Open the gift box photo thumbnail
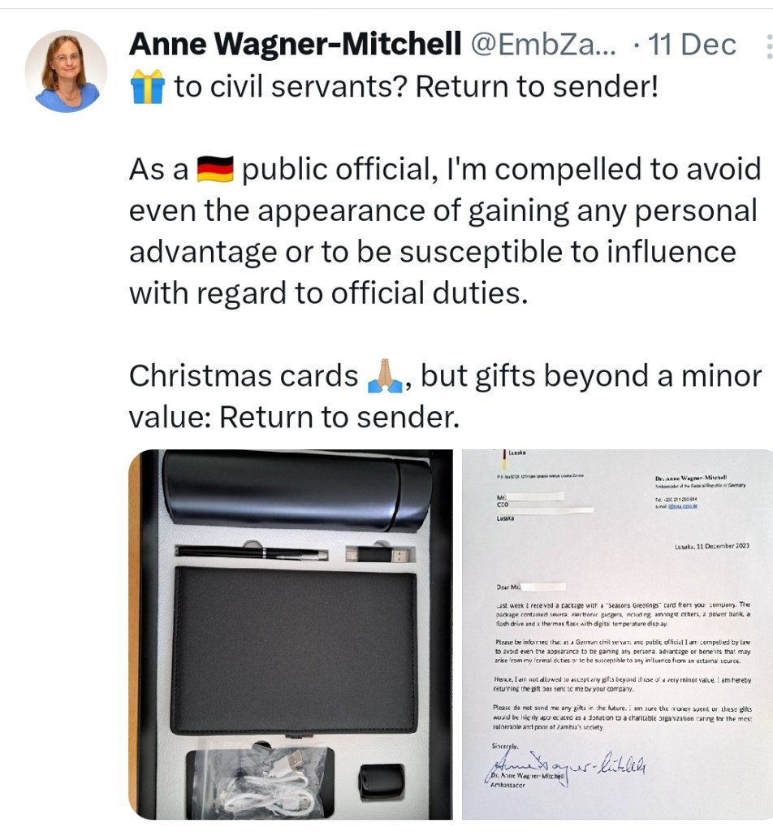The width and height of the screenshot is (773, 832). [x=291, y=634]
